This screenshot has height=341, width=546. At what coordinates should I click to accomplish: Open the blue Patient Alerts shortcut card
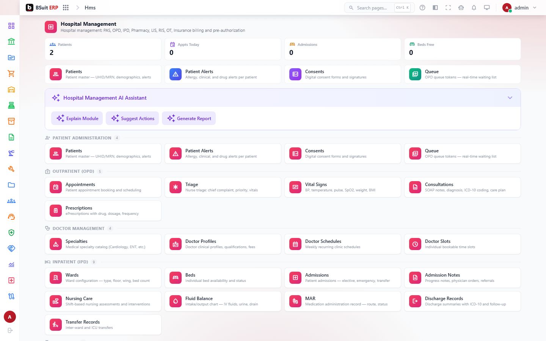223,74
